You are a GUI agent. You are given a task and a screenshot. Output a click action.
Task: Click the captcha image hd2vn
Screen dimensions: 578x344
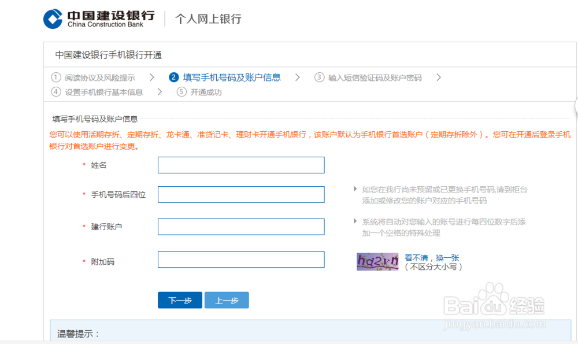377,261
